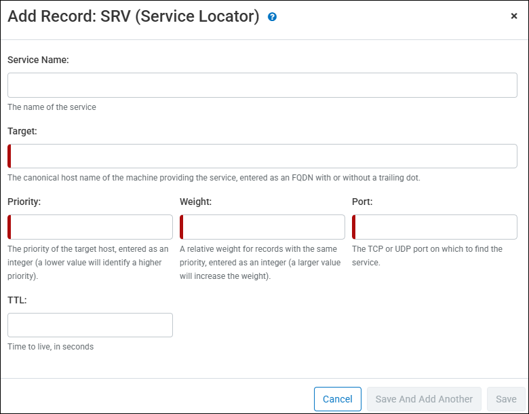Click the "Weight:" label
529x414 pixels.
point(196,202)
